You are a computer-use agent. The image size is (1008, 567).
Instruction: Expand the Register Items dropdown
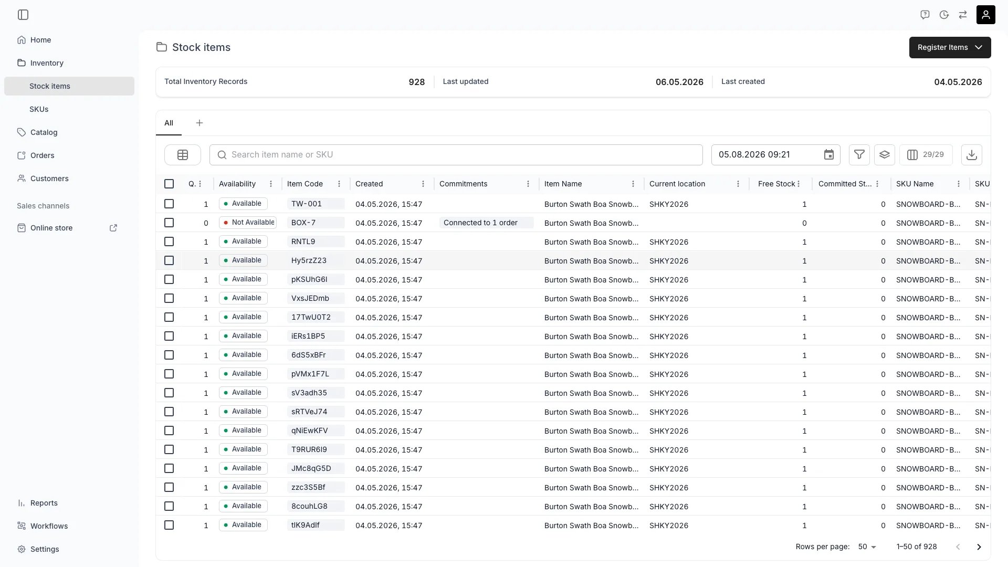click(x=950, y=47)
